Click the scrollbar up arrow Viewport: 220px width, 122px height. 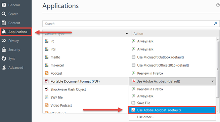218,39
